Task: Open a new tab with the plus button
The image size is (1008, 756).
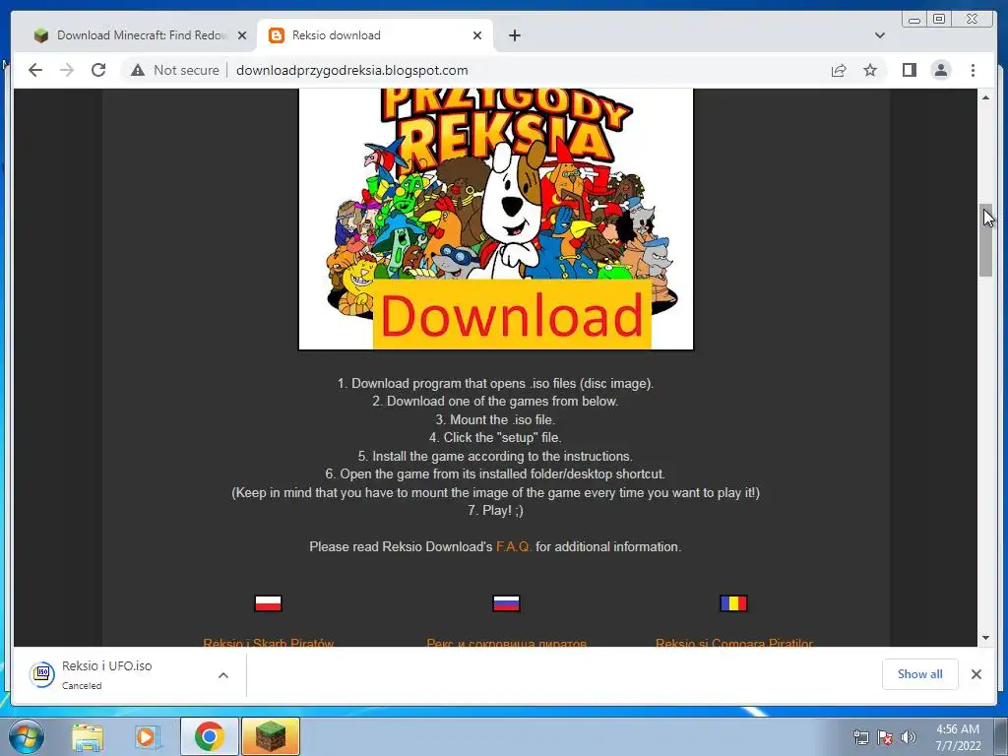Action: click(514, 35)
